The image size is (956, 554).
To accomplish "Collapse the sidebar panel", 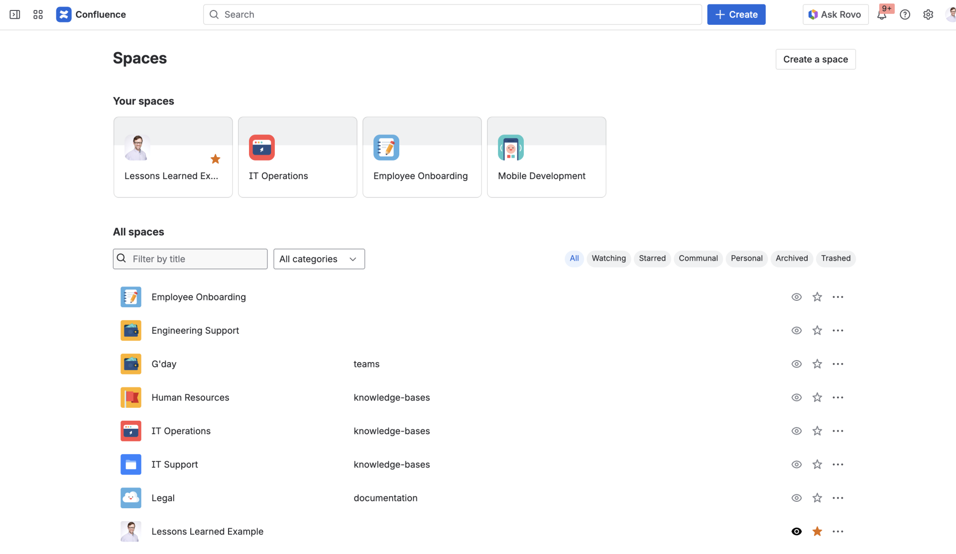I will pos(14,14).
